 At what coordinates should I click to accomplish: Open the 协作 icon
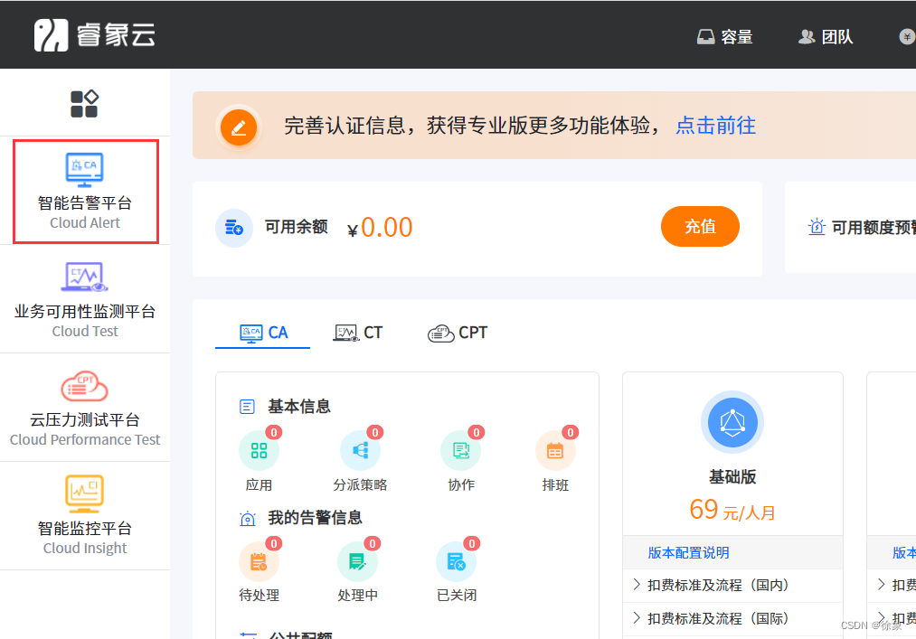[460, 450]
